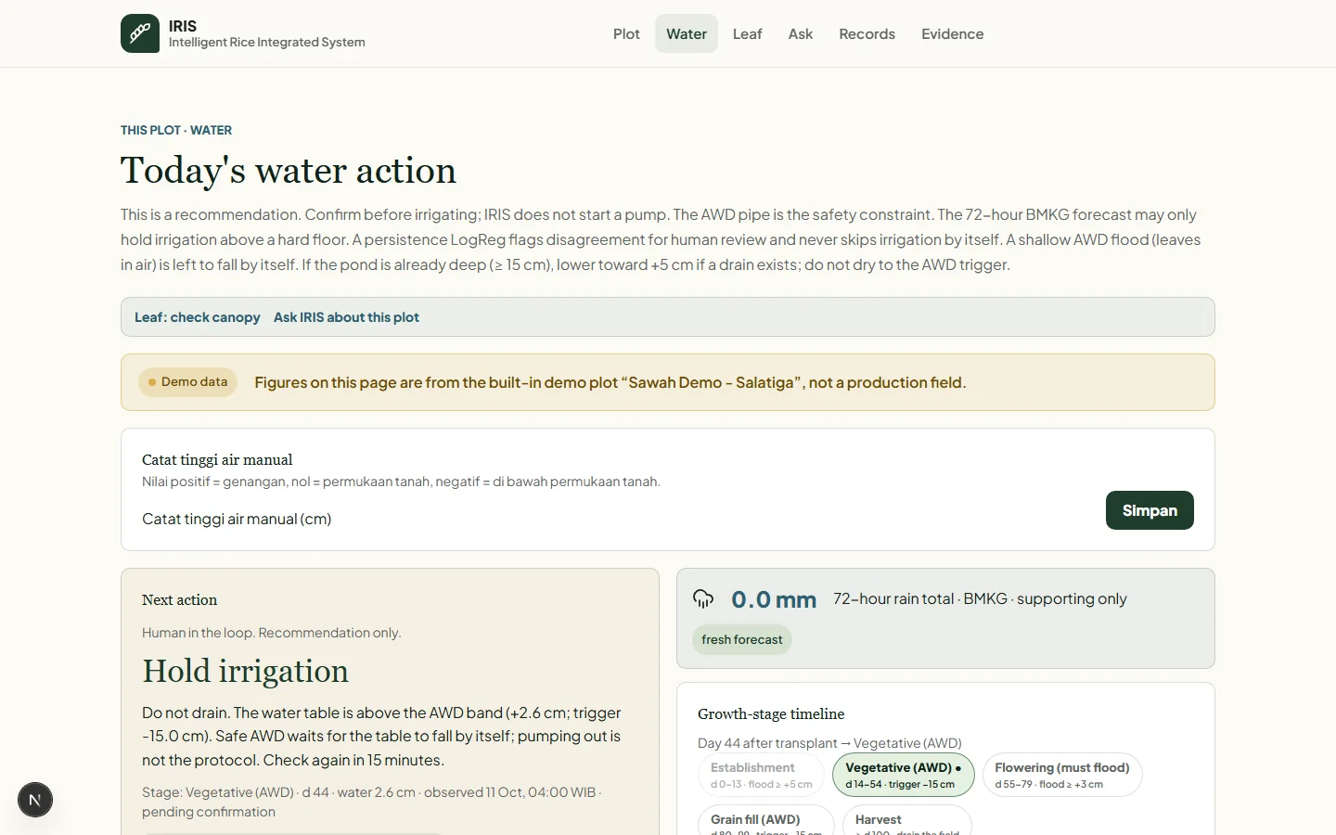Click the 'Growth-stage timeline' heading
1336x835 pixels.
771,713
